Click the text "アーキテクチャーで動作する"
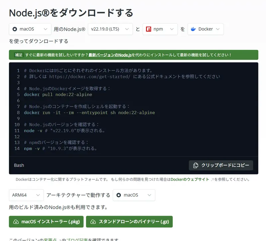The width and height of the screenshot is (266, 241). pyautogui.click(x=78, y=195)
